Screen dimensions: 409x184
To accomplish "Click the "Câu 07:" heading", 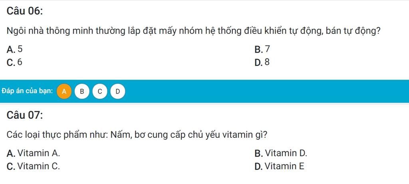I will coord(25,115).
